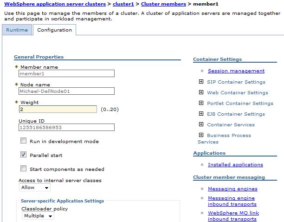
Task: Click Web Container Settings label
Action: 238,93
